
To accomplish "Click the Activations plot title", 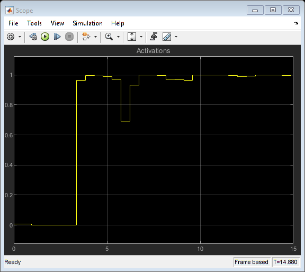I will click(153, 51).
